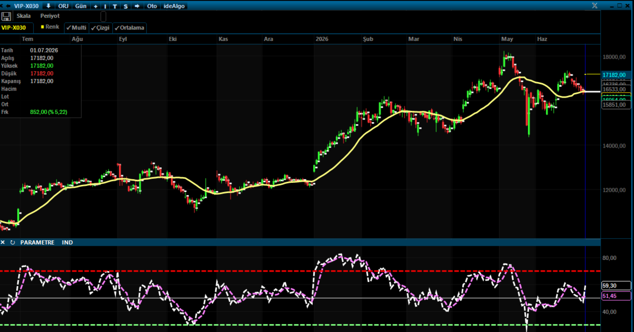Click the ideAlgo button

point(174,6)
